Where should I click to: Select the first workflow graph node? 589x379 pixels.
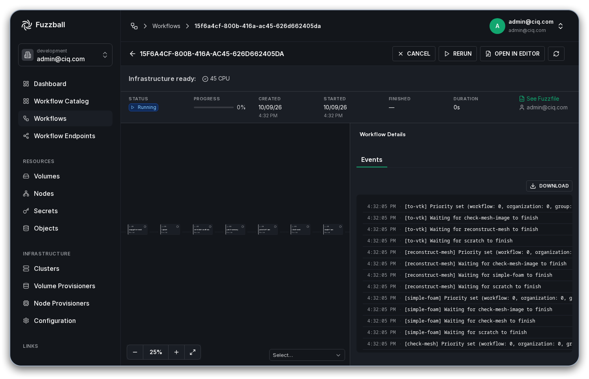coord(137,229)
